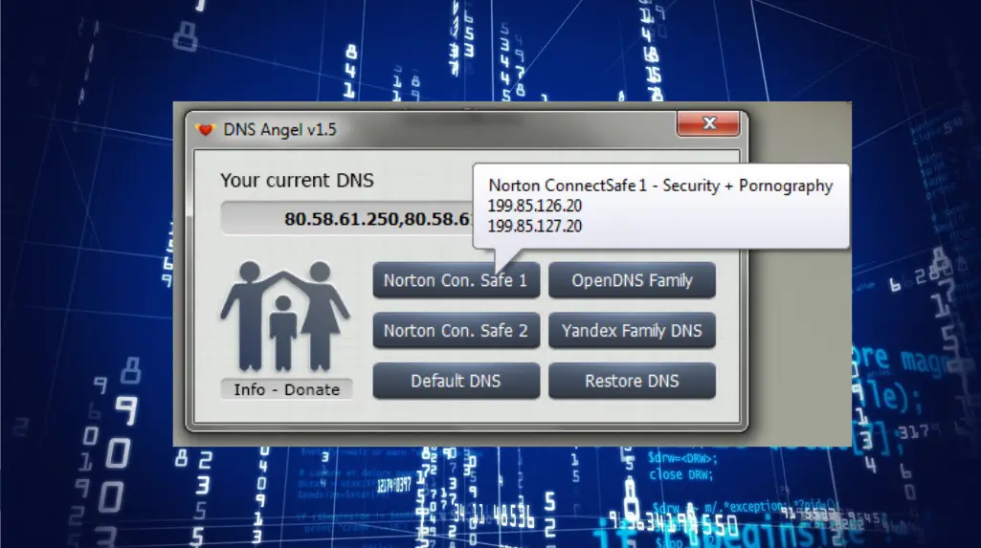Viewport: 981px width, 548px height.
Task: Click the tooltip address 199.85.127.20
Action: (535, 227)
